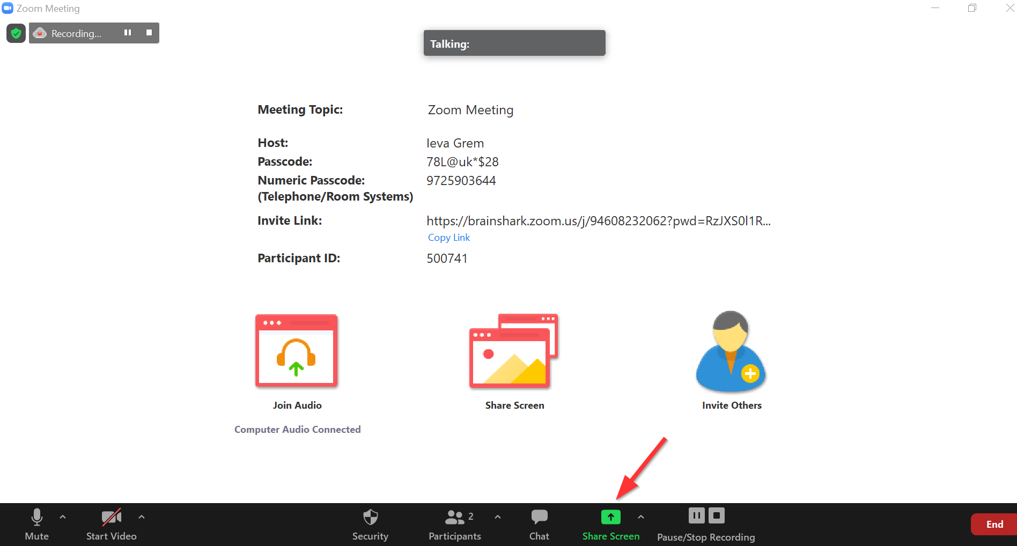
Task: Open the Security shield menu
Action: pos(370,524)
